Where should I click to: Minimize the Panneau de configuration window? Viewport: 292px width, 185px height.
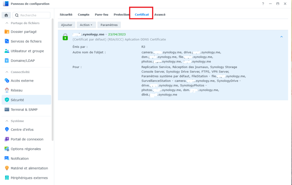(x=270, y=4)
